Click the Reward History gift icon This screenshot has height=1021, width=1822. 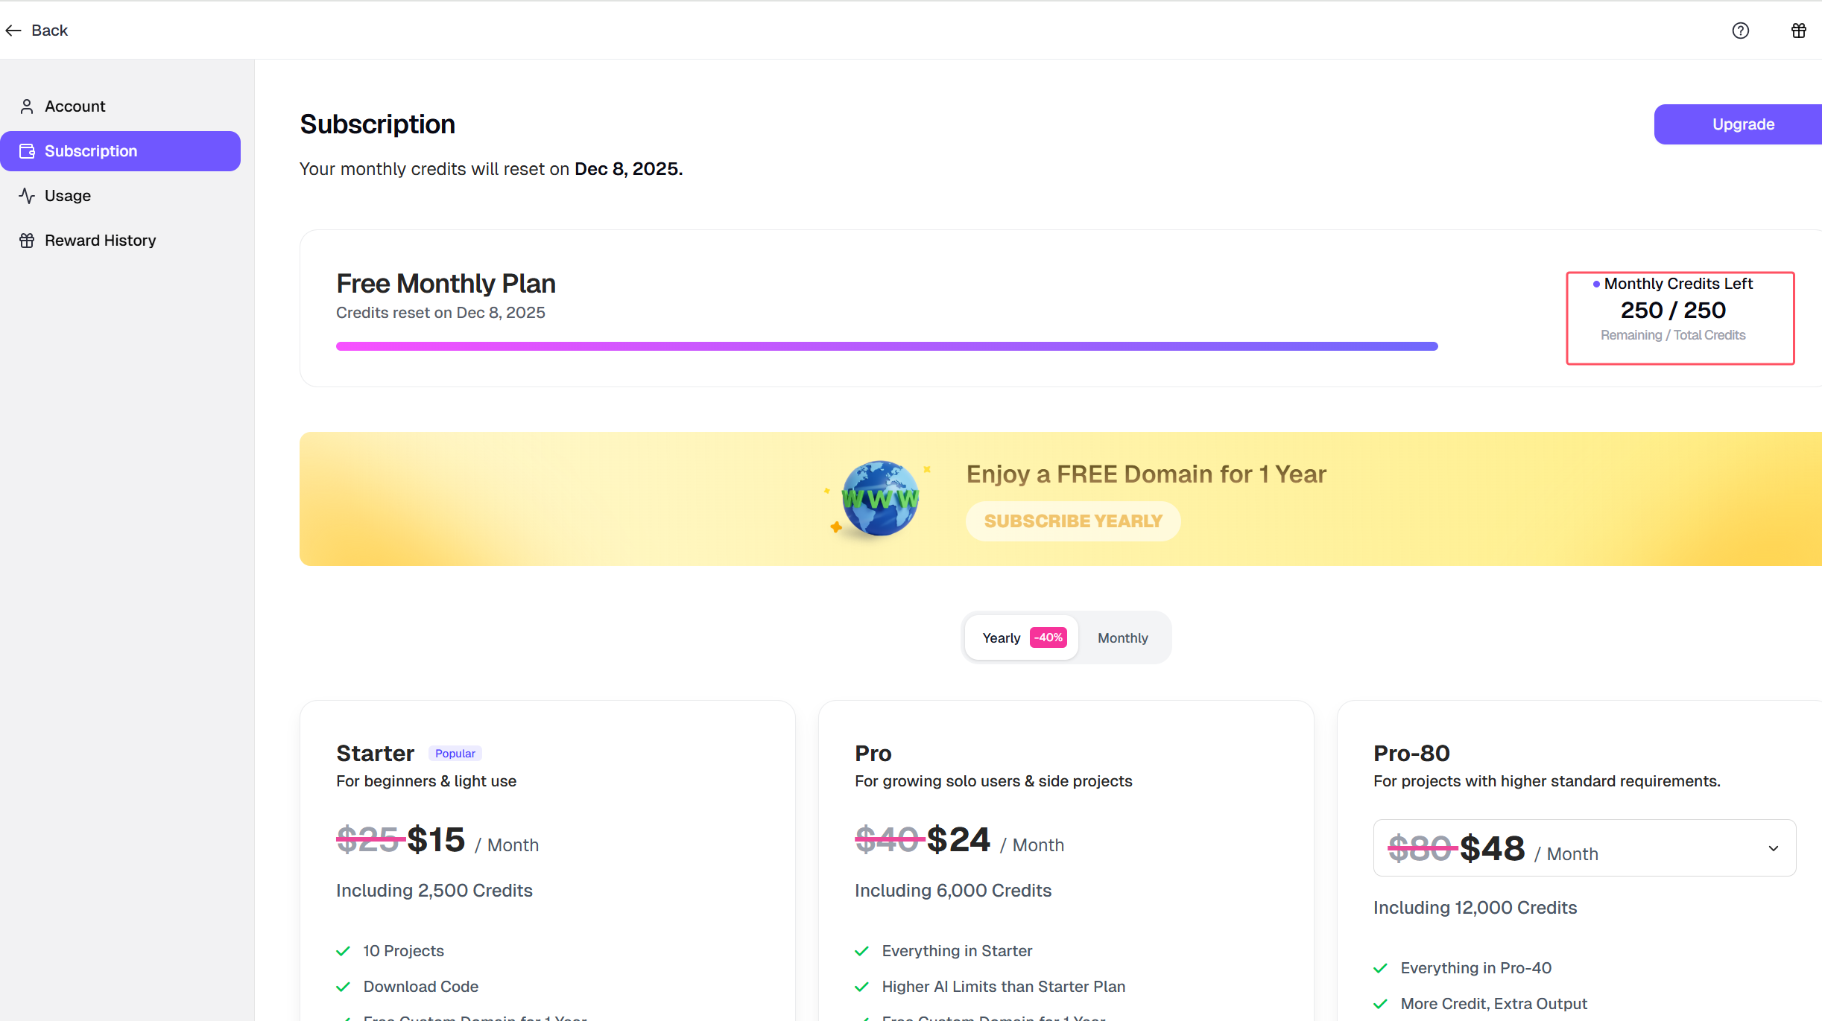click(x=27, y=241)
